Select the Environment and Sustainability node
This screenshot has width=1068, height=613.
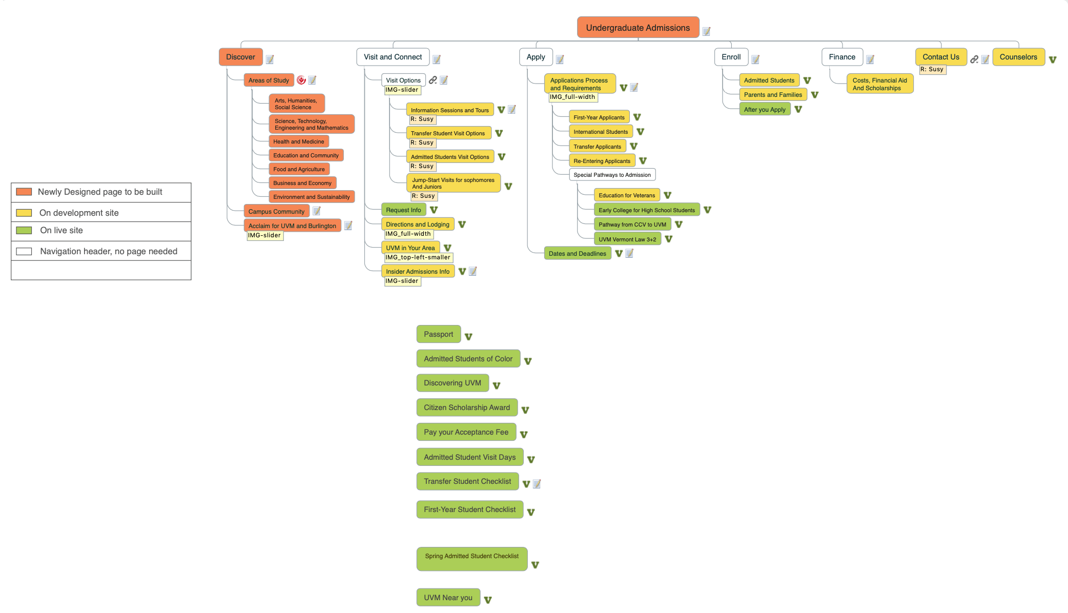pos(312,197)
